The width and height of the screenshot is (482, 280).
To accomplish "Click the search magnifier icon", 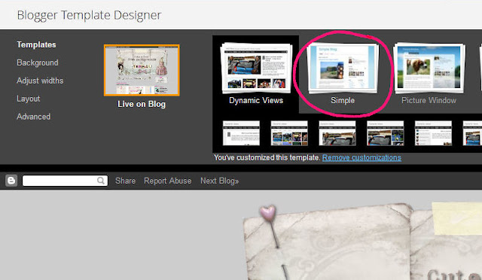I will tap(101, 181).
